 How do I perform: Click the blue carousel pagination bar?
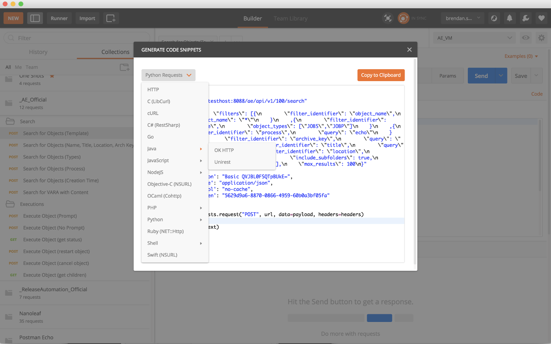[379, 318]
